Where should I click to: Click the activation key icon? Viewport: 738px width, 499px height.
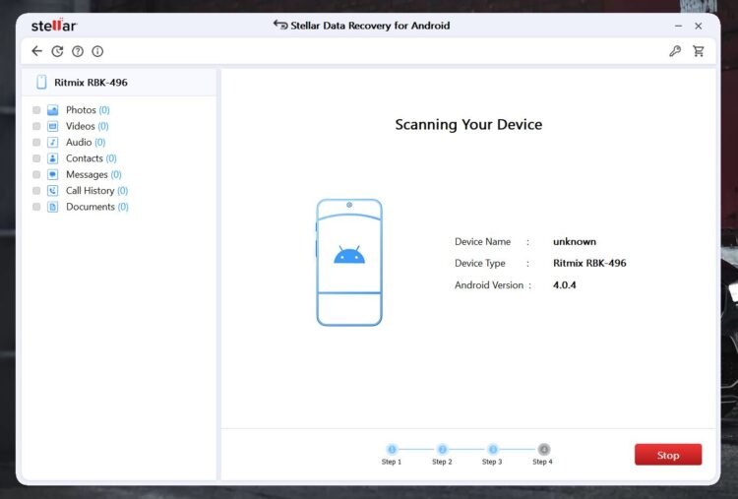[675, 51]
